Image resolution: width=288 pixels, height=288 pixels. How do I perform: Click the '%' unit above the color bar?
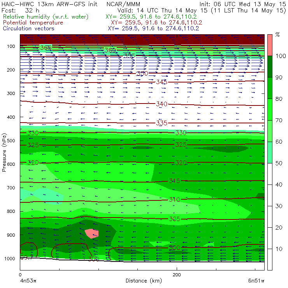[x=277, y=35]
